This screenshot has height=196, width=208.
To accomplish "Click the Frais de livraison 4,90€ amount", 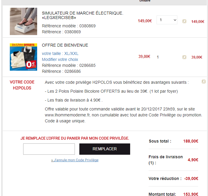I will (193, 160).
